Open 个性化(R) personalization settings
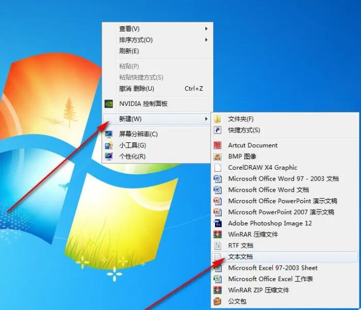Viewport: 361px width, 310px height. (132, 156)
